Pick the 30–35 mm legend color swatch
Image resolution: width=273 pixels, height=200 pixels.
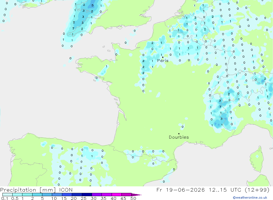pos(97,195)
